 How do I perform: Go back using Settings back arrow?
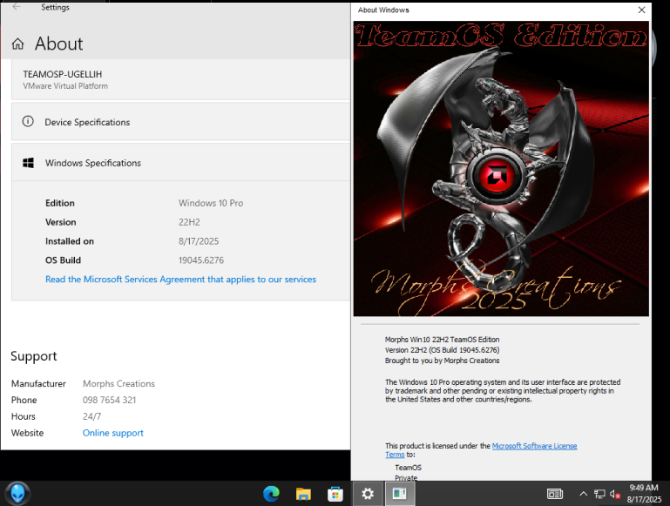[17, 7]
